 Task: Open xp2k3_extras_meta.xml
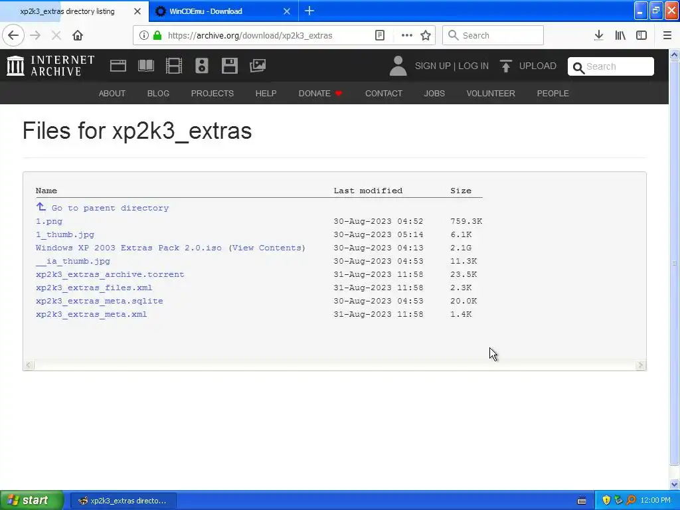(x=92, y=314)
